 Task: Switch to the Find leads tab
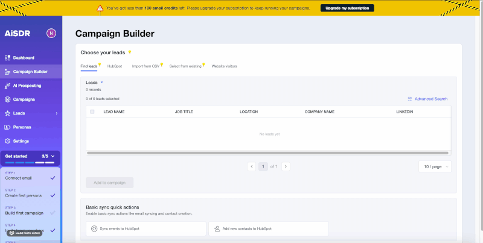pos(89,66)
